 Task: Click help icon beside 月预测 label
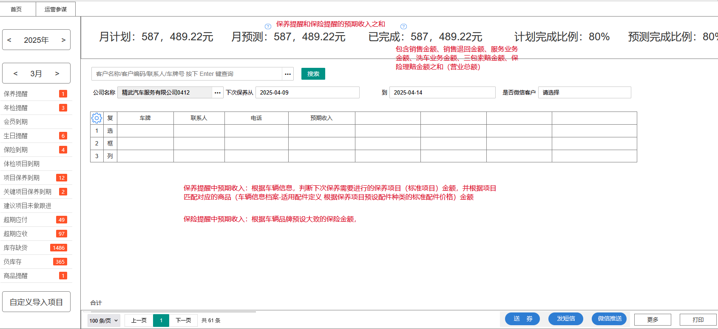[x=268, y=26]
